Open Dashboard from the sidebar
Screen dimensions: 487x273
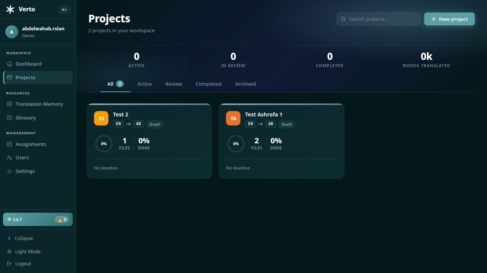[x=38, y=64]
